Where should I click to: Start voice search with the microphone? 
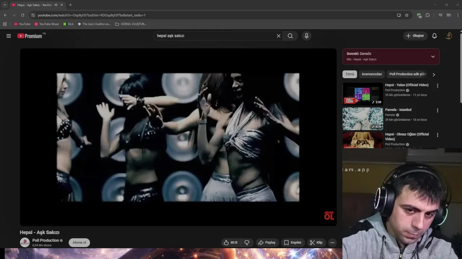click(306, 36)
